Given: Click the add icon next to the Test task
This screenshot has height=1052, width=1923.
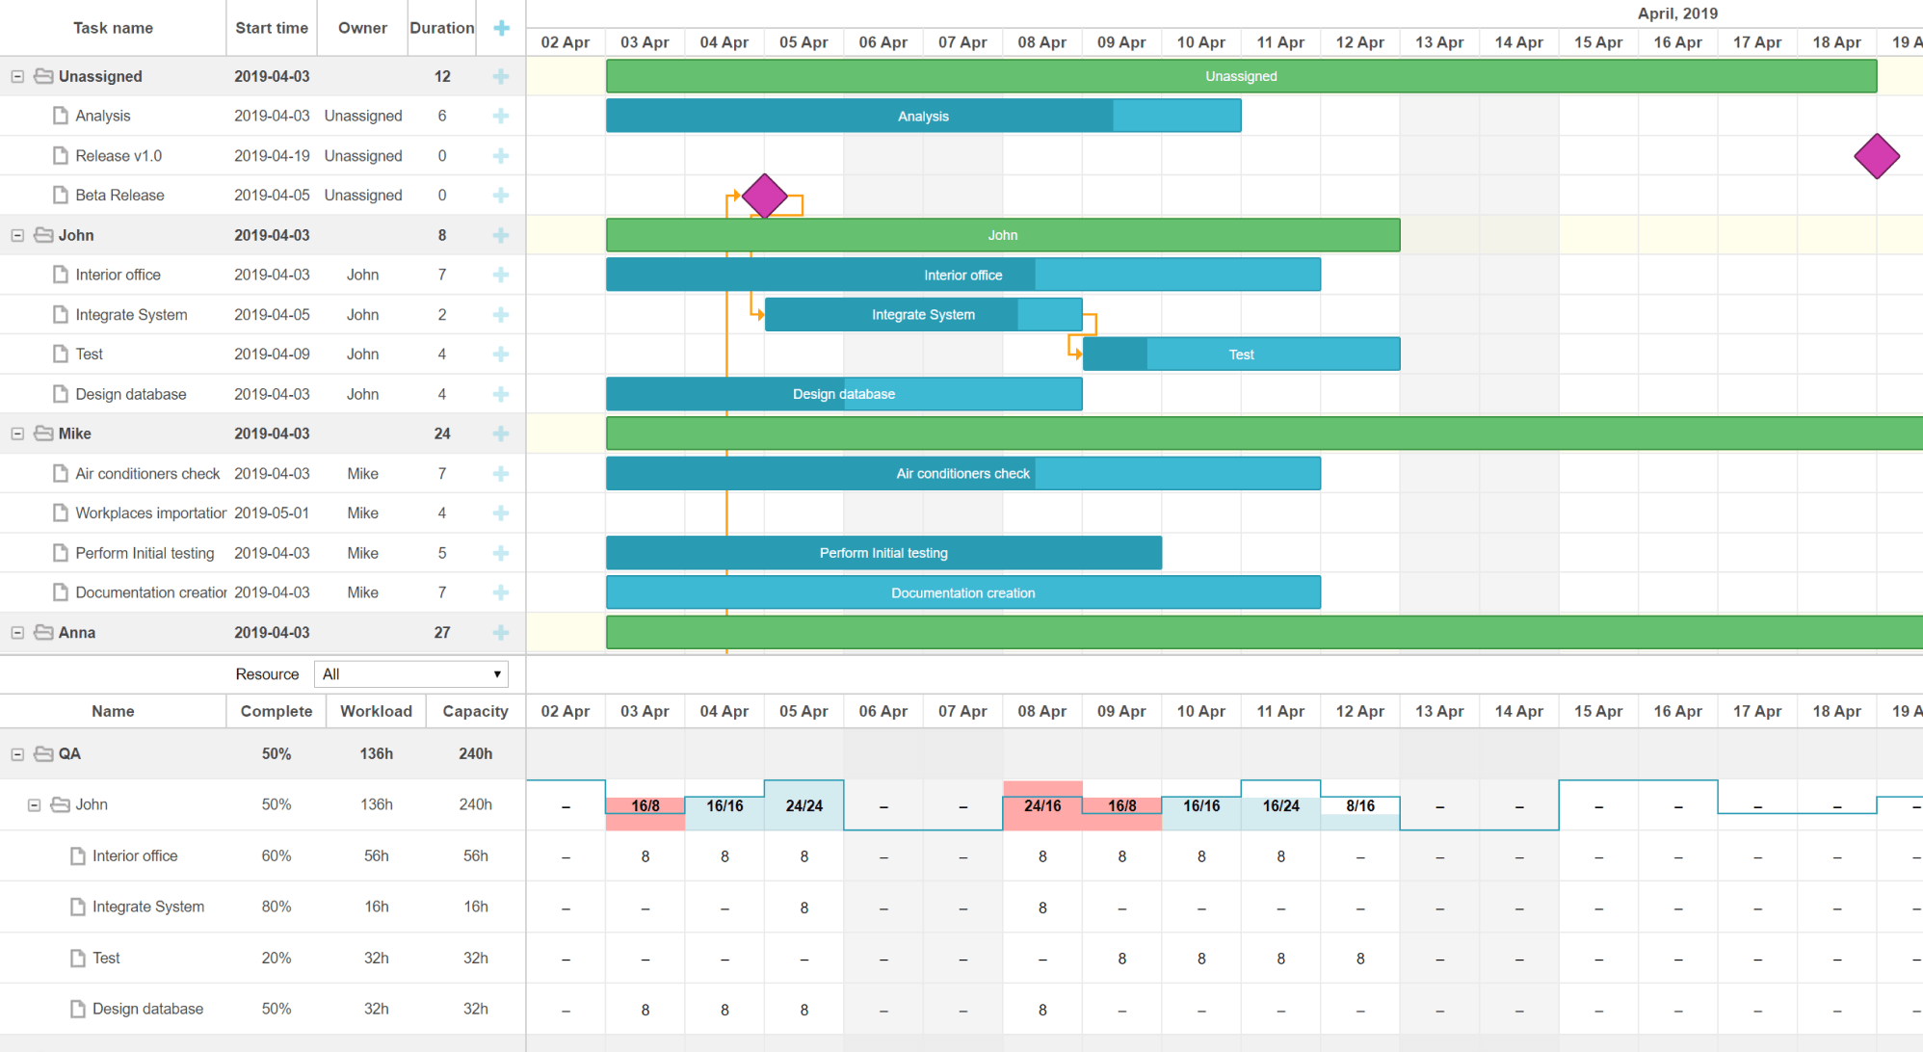Looking at the screenshot, I should click(x=501, y=355).
